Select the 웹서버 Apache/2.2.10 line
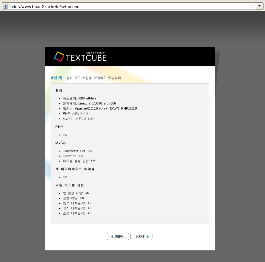Screen dimensions: 265x262 pos(100,108)
